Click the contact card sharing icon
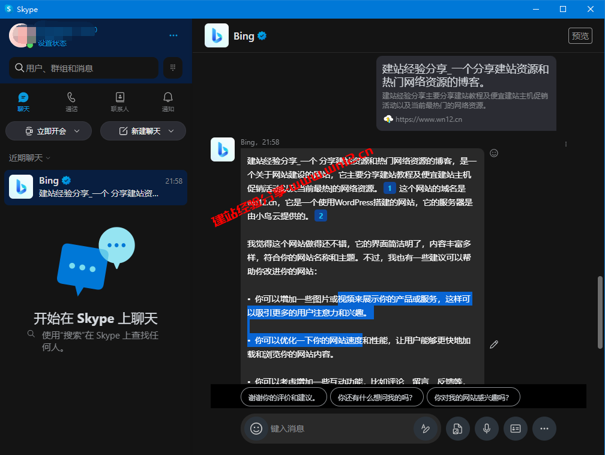The width and height of the screenshot is (605, 455). point(515,429)
